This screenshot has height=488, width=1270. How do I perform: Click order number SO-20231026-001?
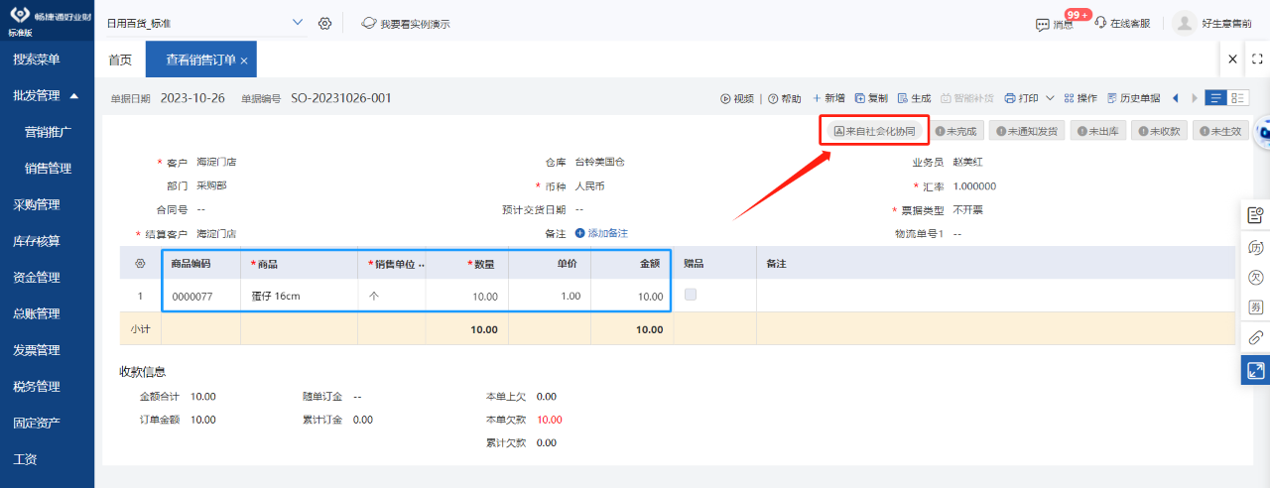coord(341,98)
